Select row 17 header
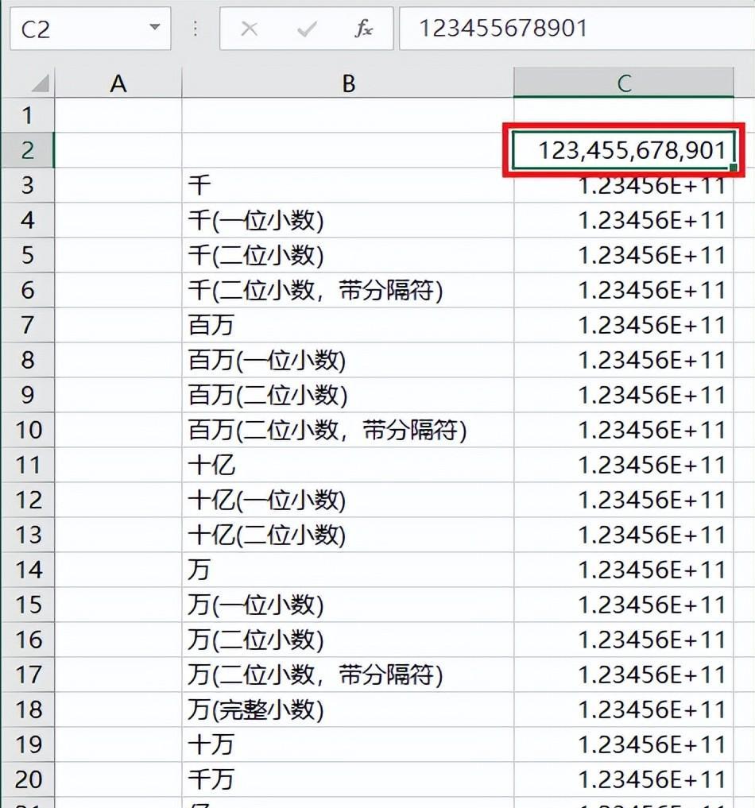The width and height of the screenshot is (755, 808). 27,675
